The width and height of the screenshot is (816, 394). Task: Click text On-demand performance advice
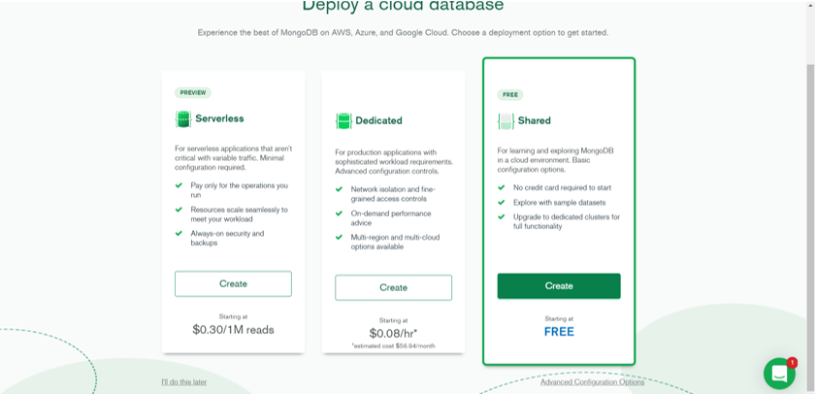pos(391,218)
